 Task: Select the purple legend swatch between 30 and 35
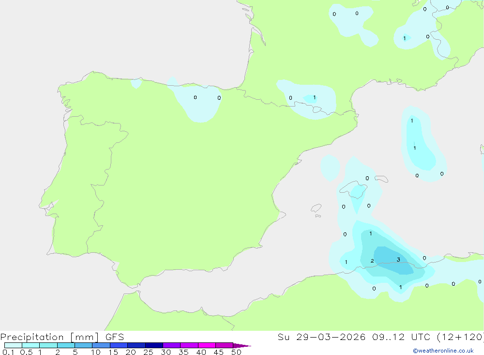171,345
